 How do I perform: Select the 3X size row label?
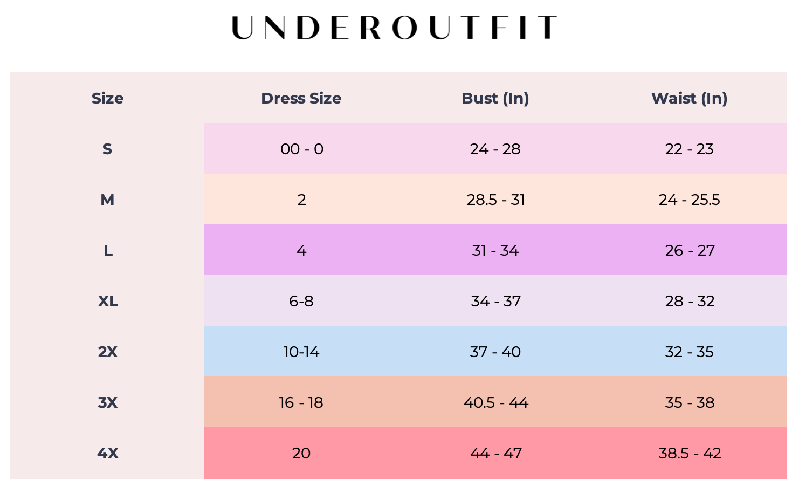[x=108, y=402]
